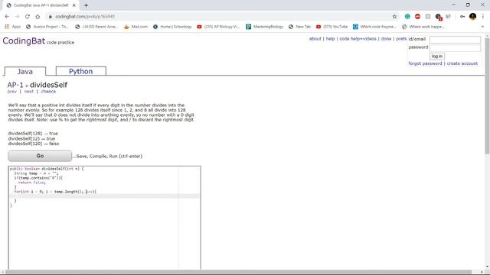The width and height of the screenshot is (490, 275).
Task: Expand the bookmarks overflow chevron
Action: [482, 27]
